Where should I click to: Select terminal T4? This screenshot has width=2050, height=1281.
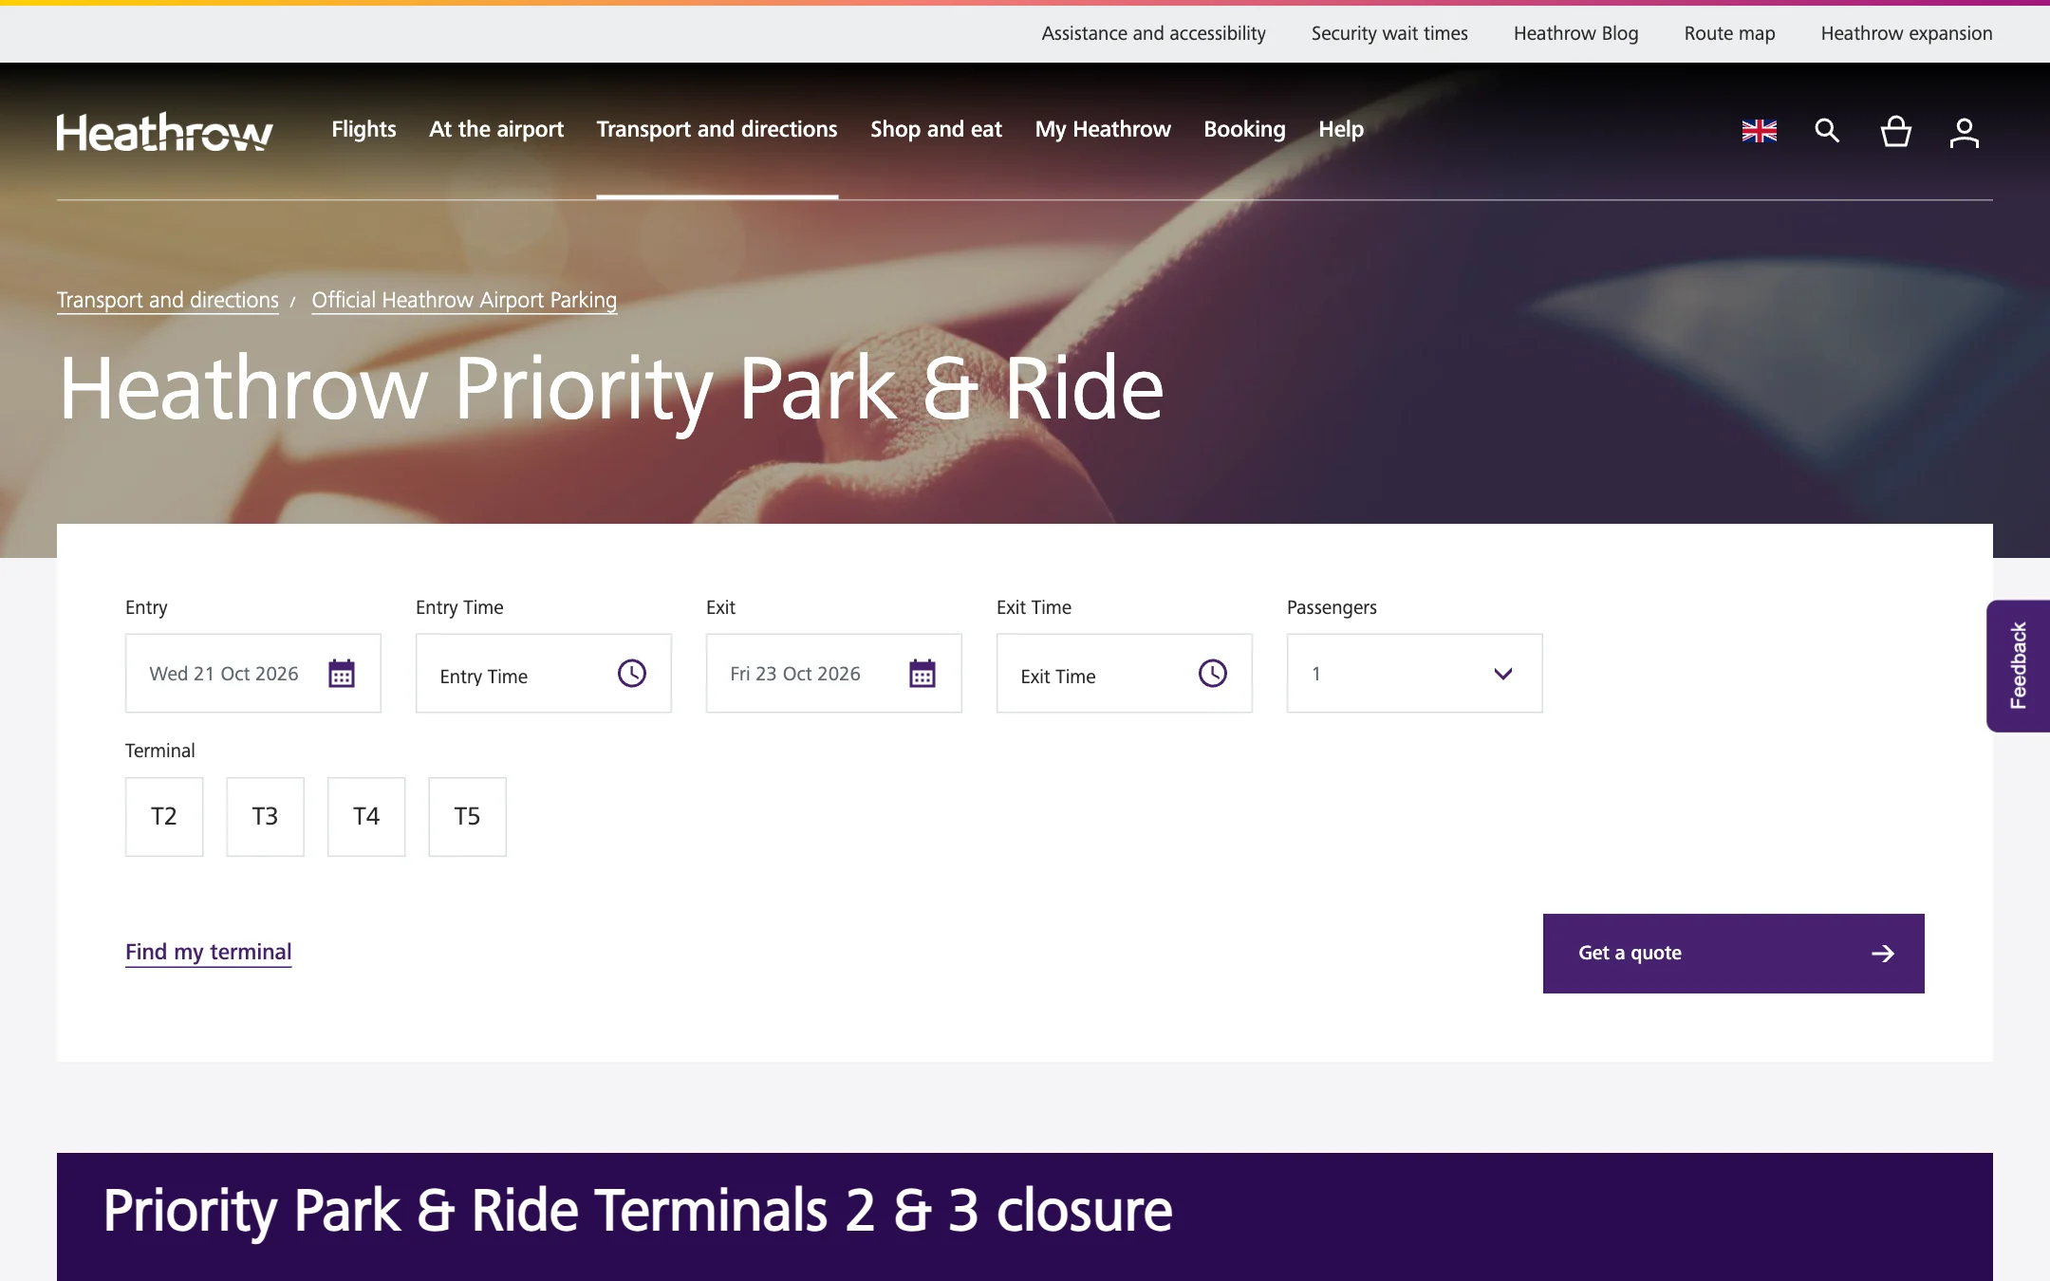(x=366, y=817)
